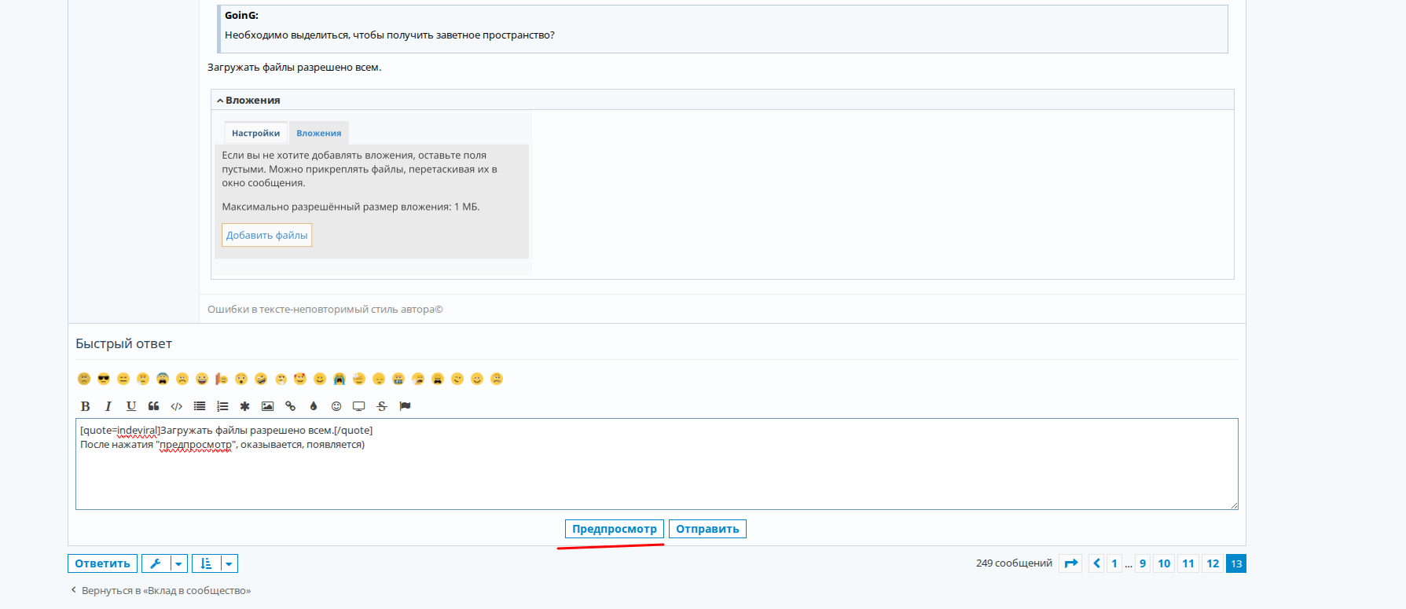Insert an image via the picture icon

[x=267, y=406]
